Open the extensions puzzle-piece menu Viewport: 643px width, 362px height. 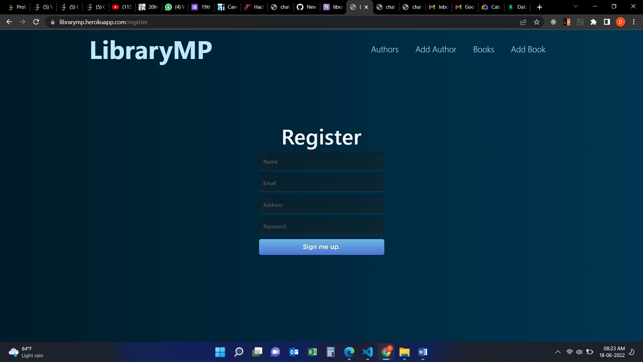click(x=594, y=22)
